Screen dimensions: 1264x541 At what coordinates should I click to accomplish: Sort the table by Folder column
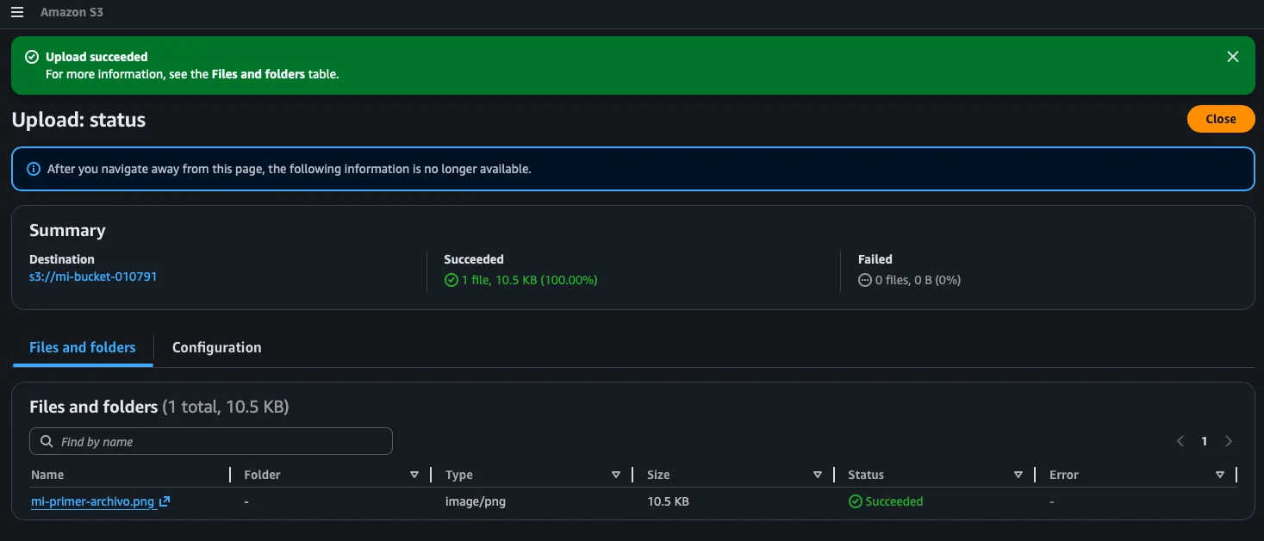(x=414, y=475)
